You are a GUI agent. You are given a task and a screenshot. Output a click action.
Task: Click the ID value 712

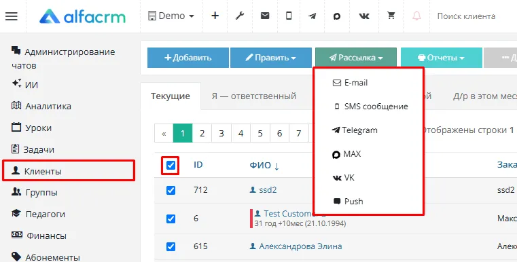click(x=200, y=190)
